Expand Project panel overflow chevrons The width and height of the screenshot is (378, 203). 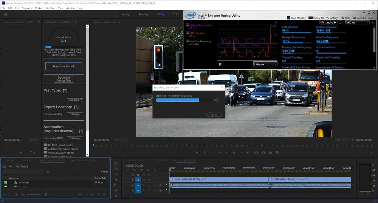point(108,160)
